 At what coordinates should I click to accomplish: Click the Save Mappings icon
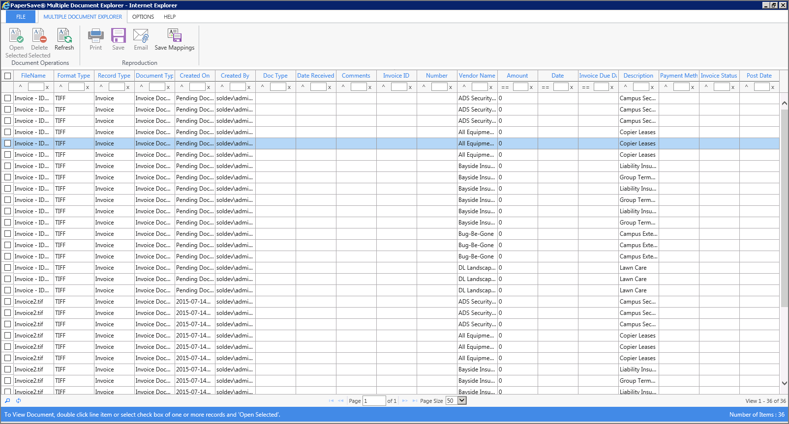(x=175, y=36)
